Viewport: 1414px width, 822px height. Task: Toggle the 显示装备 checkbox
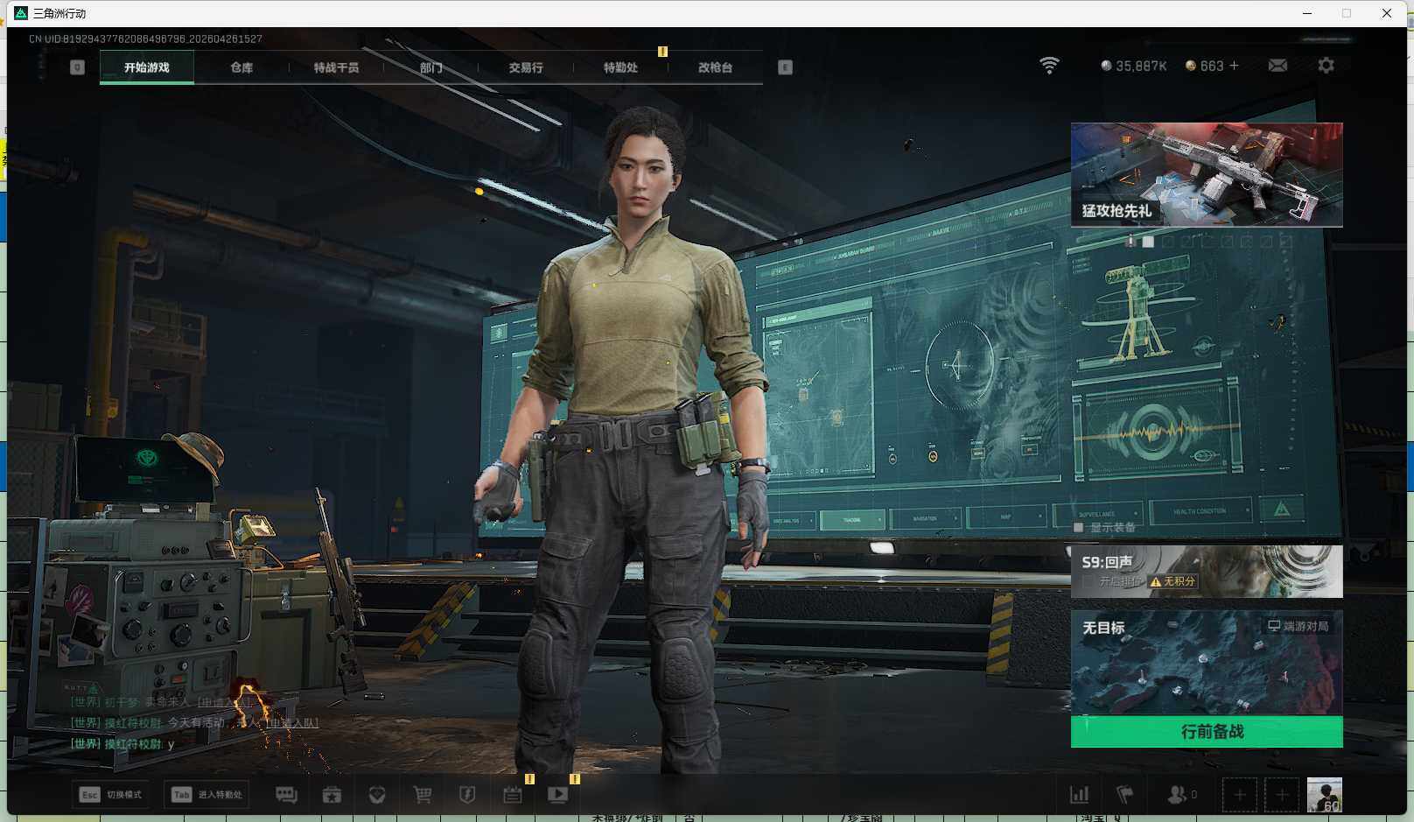coord(1079,528)
